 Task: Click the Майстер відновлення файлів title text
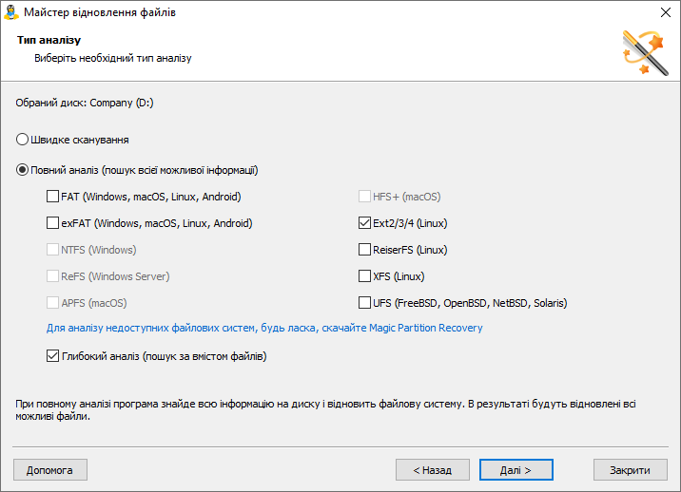click(x=104, y=12)
